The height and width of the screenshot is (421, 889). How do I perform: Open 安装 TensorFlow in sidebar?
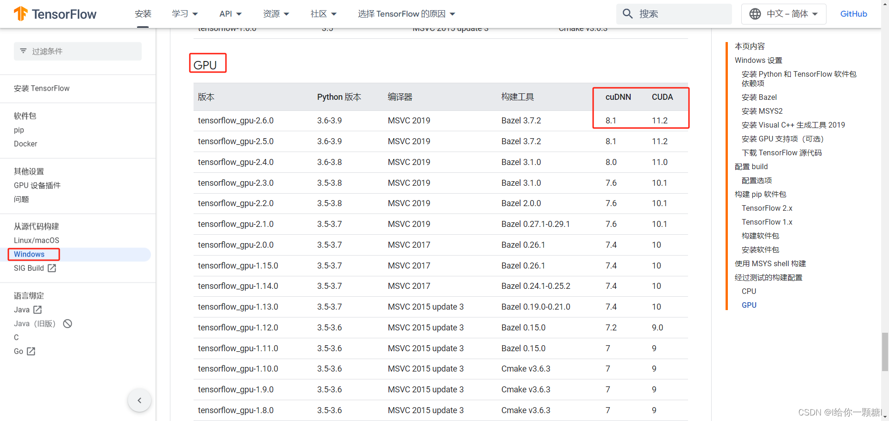(x=42, y=88)
